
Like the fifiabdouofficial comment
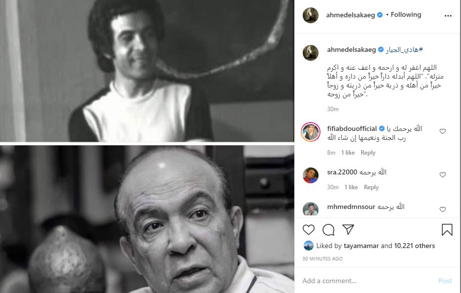click(443, 131)
